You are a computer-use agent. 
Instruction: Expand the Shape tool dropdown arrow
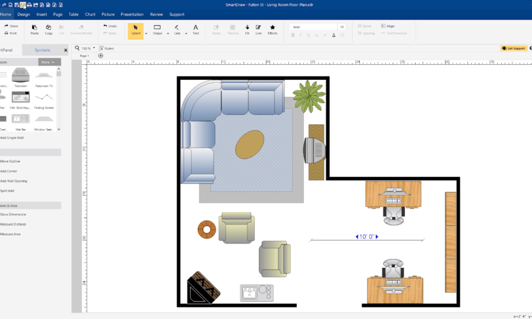[168, 33]
